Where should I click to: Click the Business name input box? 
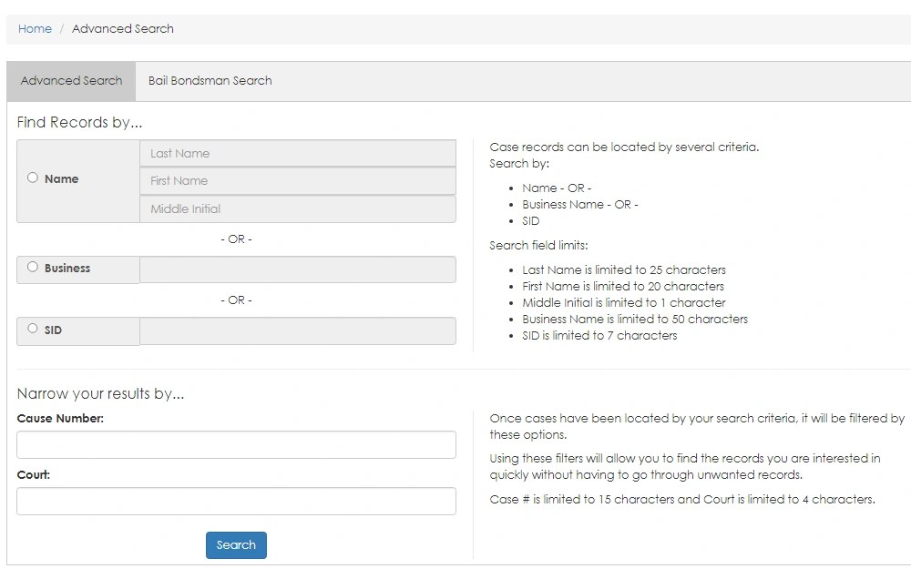coord(297,269)
